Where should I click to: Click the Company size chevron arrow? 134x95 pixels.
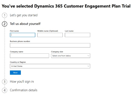(x=88, y=56)
